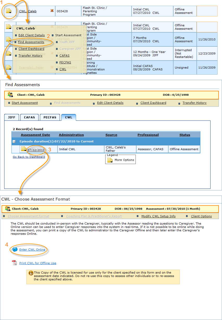Sort by Source column header
The height and width of the screenshot is (320, 222).
click(111, 135)
